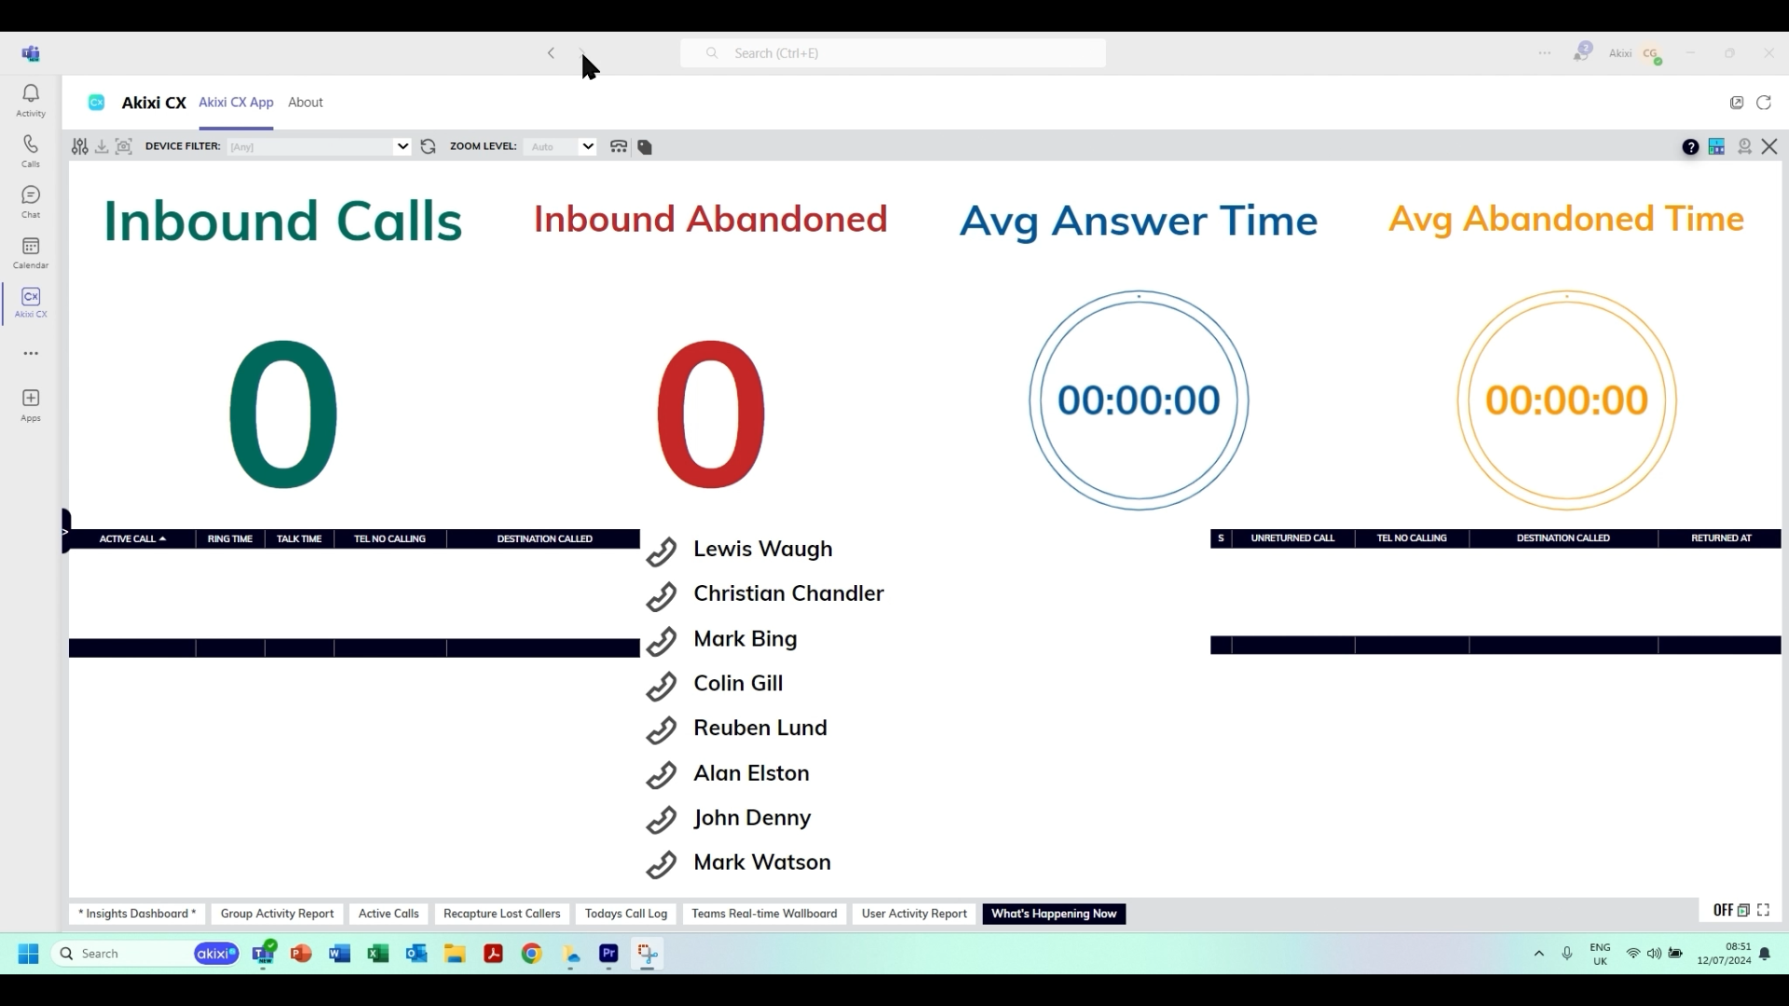Open the Akixi CX icon in Teams sidebar
The image size is (1789, 1006).
pos(31,302)
